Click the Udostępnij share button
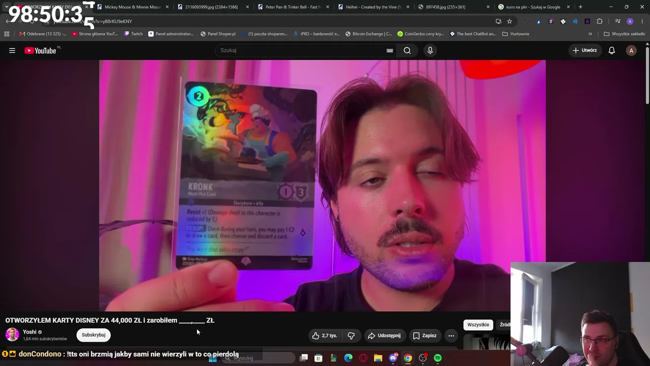The image size is (650, 366). pyautogui.click(x=384, y=335)
